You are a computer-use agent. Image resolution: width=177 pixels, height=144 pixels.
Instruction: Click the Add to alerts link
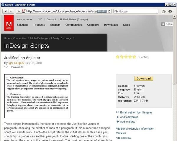pyautogui.click(x=127, y=122)
